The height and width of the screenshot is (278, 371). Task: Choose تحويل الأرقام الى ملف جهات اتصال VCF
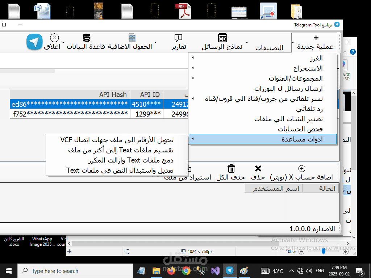[117, 140]
